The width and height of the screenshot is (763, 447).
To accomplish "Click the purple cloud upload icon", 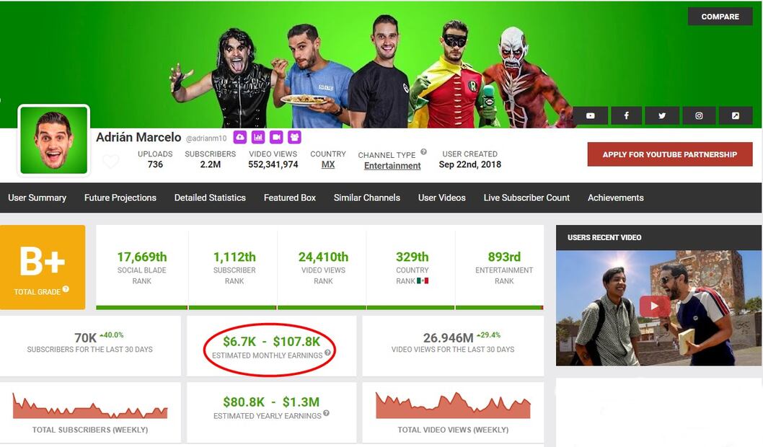I will (241, 136).
